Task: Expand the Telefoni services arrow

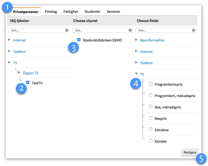Action: (x=9, y=51)
